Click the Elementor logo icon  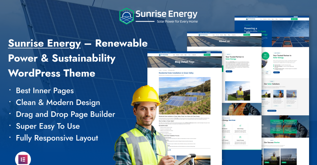(23, 160)
